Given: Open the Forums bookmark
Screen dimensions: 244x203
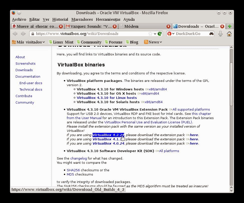Looking at the screenshot, I should [x=114, y=42].
